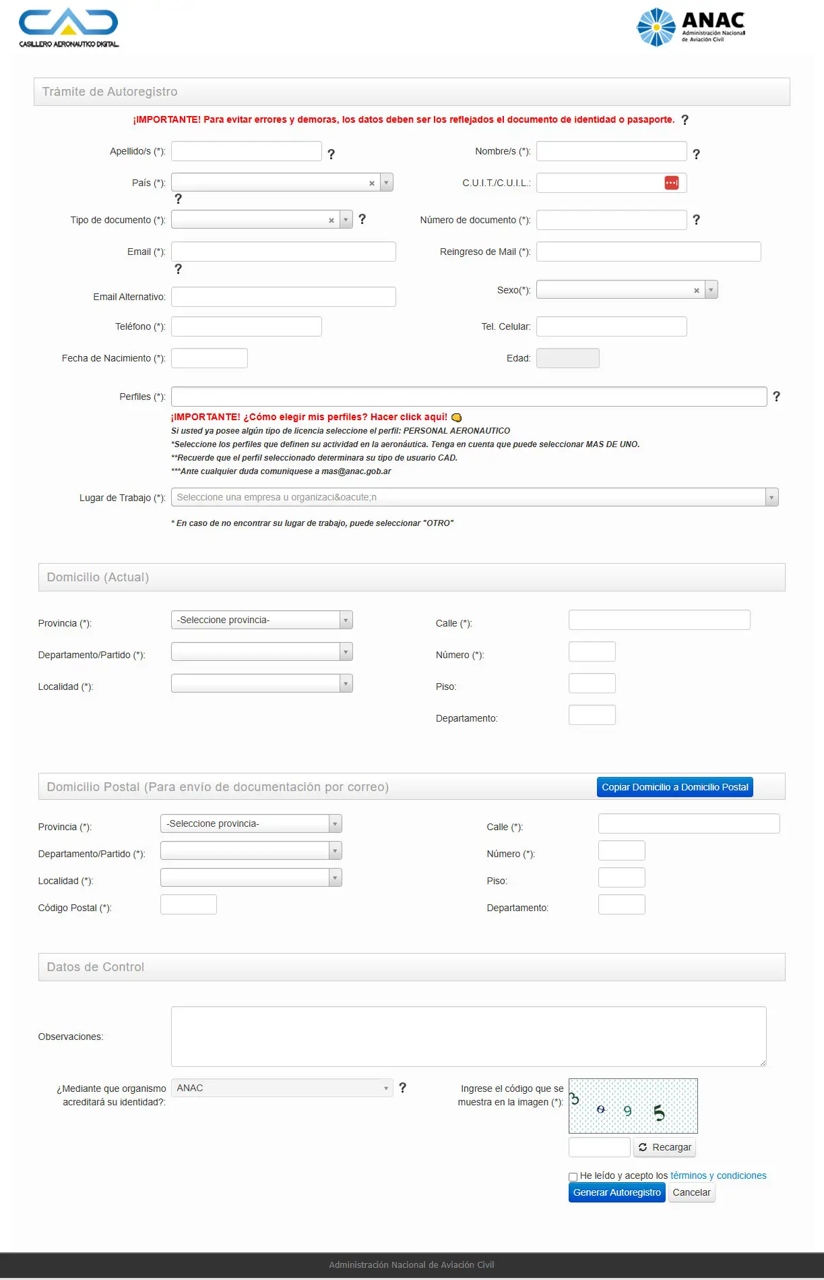The height and width of the screenshot is (1280, 824).
Task: Reload the captcha with Recargar button
Action: 665,1147
